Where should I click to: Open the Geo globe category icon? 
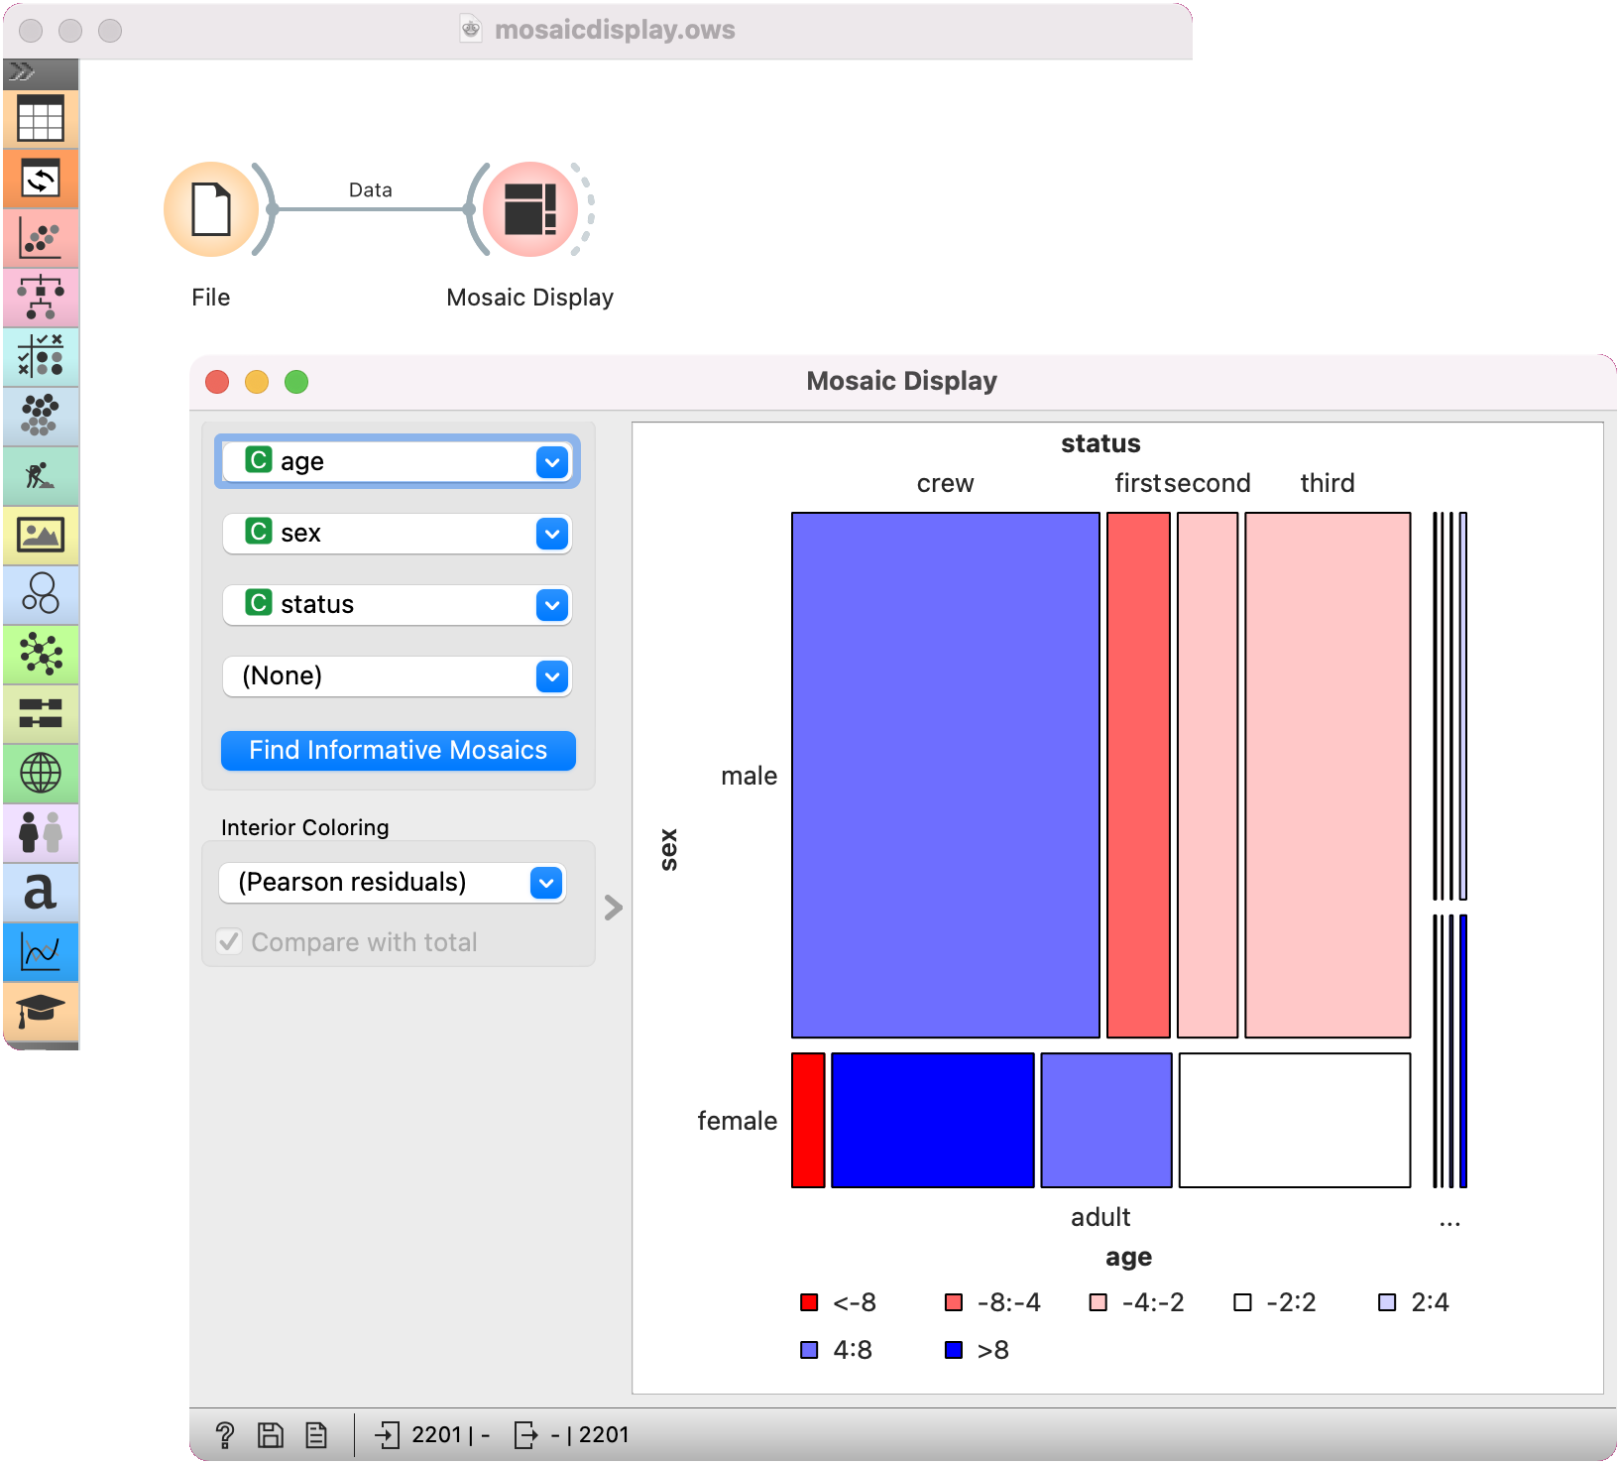[x=41, y=774]
